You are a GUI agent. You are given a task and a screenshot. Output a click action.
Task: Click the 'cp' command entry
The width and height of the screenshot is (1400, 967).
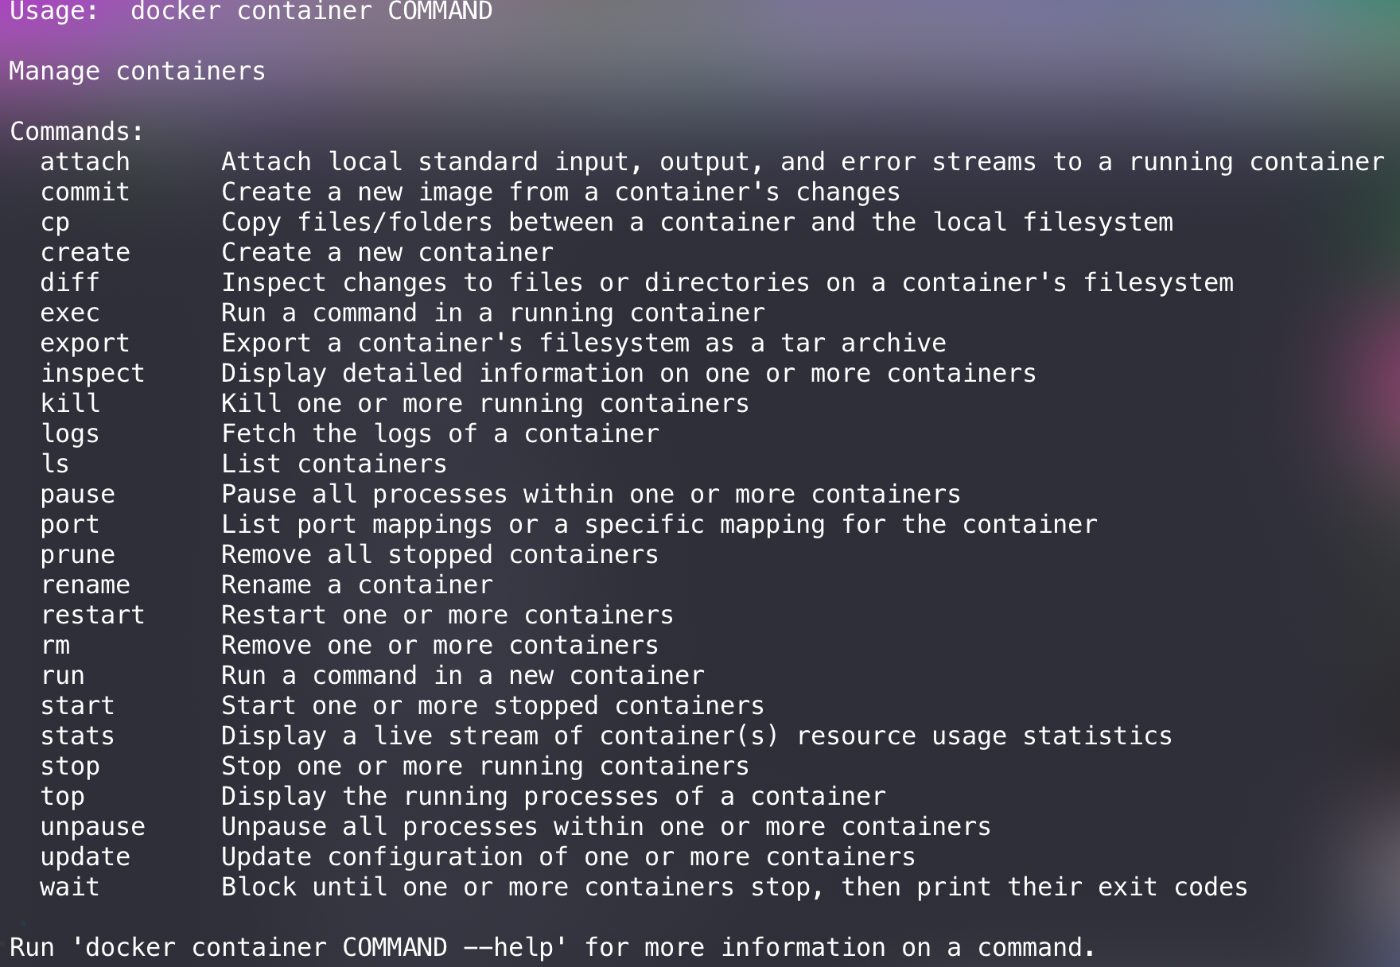55,223
